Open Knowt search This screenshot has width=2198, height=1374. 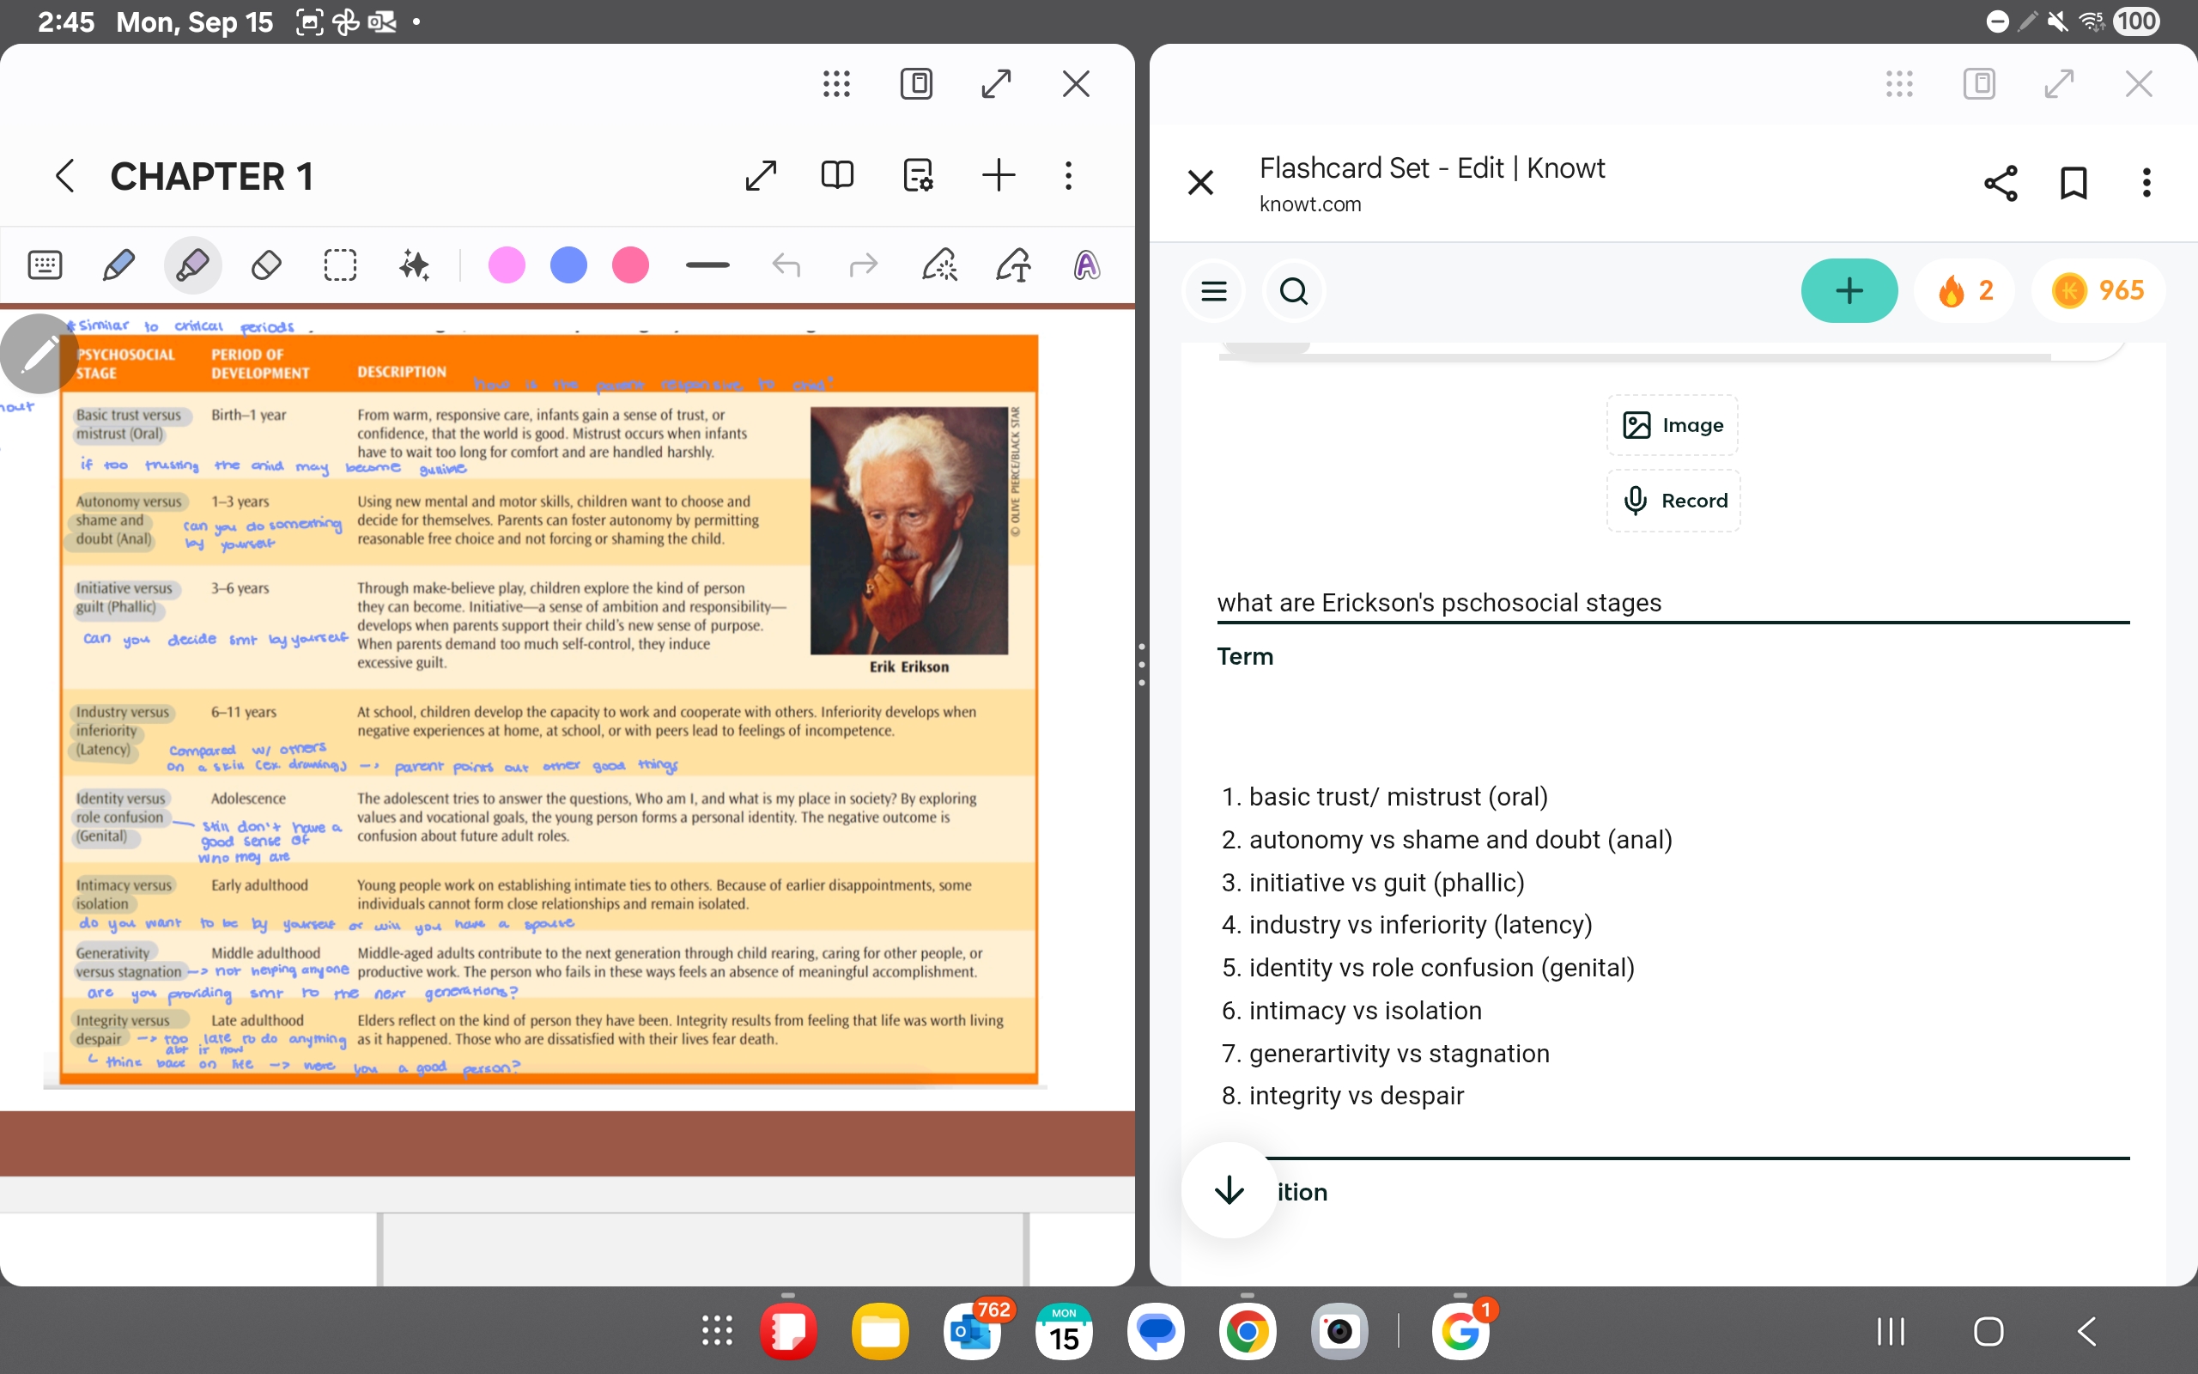tap(1293, 291)
